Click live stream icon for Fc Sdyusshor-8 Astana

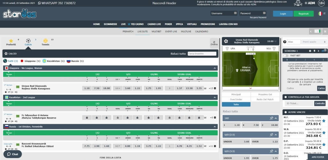click(x=18, y=116)
